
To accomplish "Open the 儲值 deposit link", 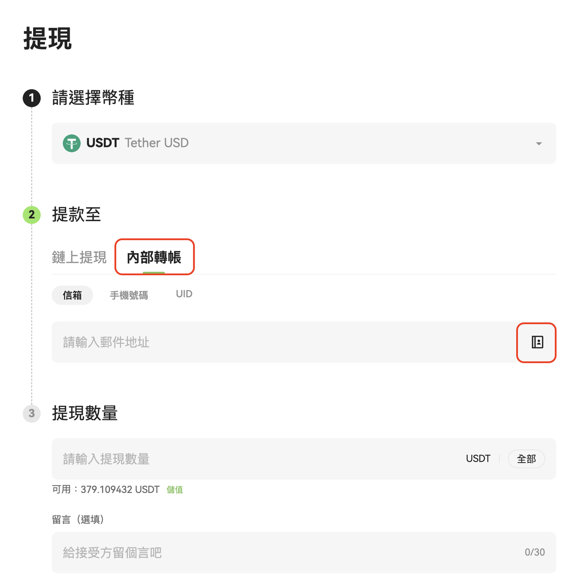I will (x=175, y=490).
